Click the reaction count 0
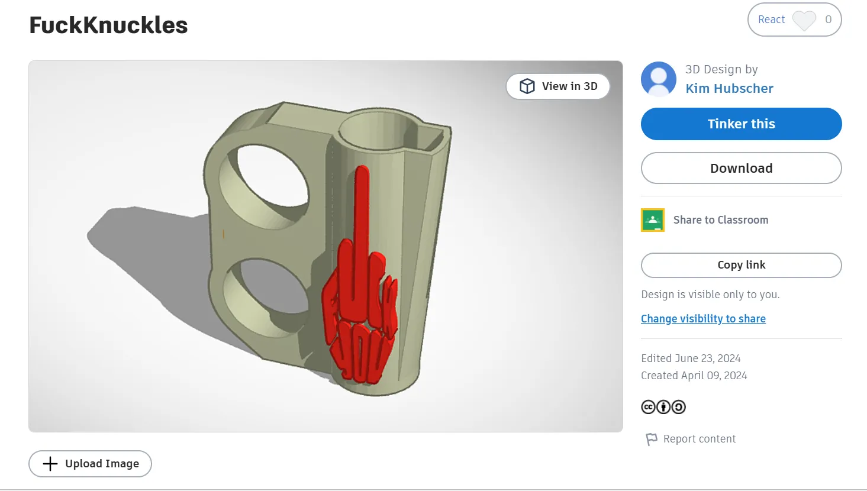Image resolution: width=867 pixels, height=491 pixels. pos(829,20)
